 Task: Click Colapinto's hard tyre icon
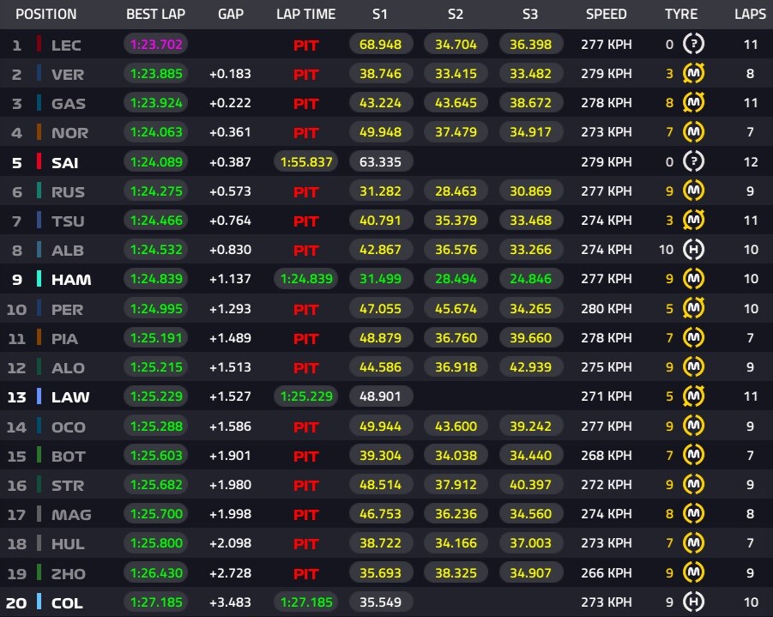coord(693,602)
